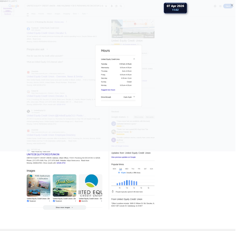Click the magnifying glass search icon
The image size is (237, 231).
(x=121, y=6)
